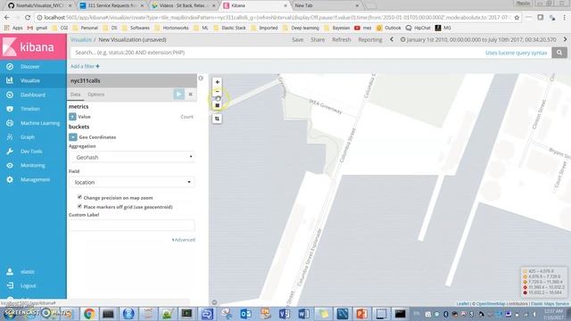Open Word from the Windows taskbar
This screenshot has height=321, width=571.
[303, 313]
